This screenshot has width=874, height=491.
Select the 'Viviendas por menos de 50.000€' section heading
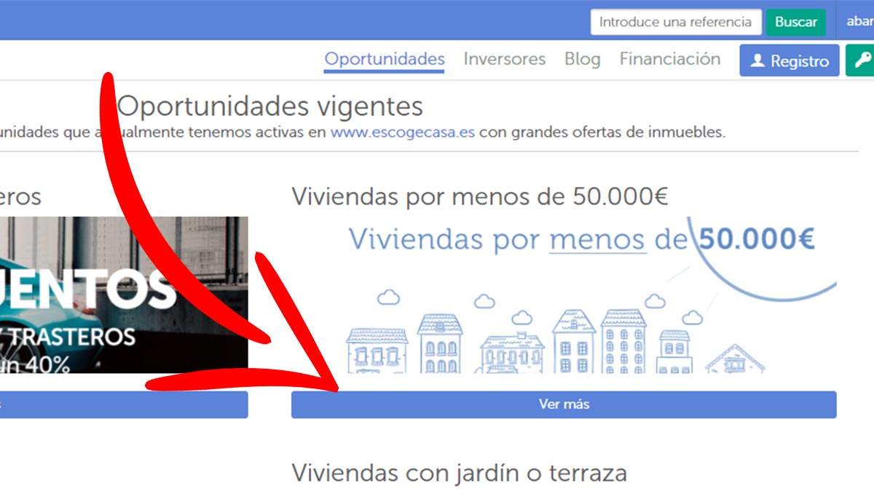[479, 196]
